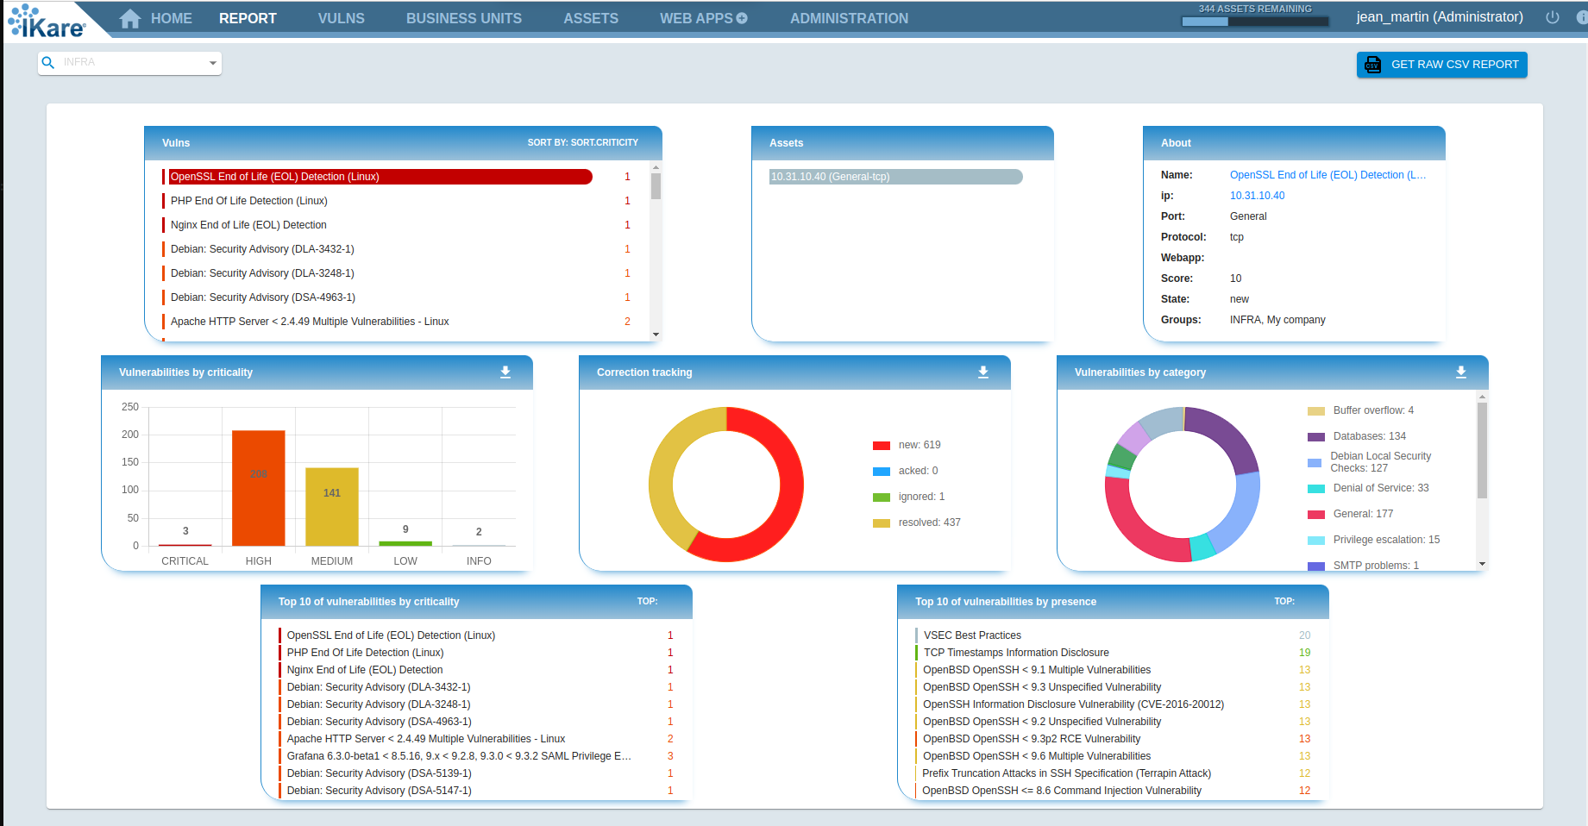The width and height of the screenshot is (1588, 826).
Task: Click the search magnifier icon
Action: click(48, 62)
